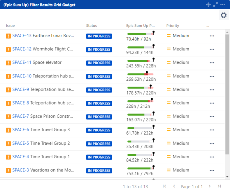Click the Medium priority icon for SPACE-9
Screen dimensions: 230x193
pyautogui.click(x=168, y=89)
